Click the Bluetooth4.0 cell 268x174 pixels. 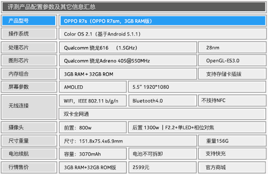pos(162,100)
